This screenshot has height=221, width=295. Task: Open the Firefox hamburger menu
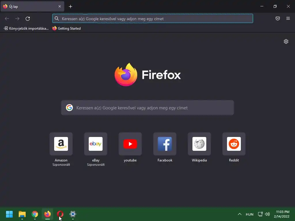pos(288,18)
